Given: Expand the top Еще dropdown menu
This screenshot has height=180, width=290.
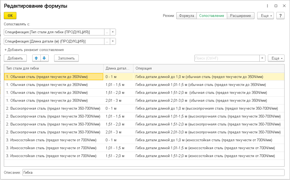Looking at the screenshot, I should [265, 16].
